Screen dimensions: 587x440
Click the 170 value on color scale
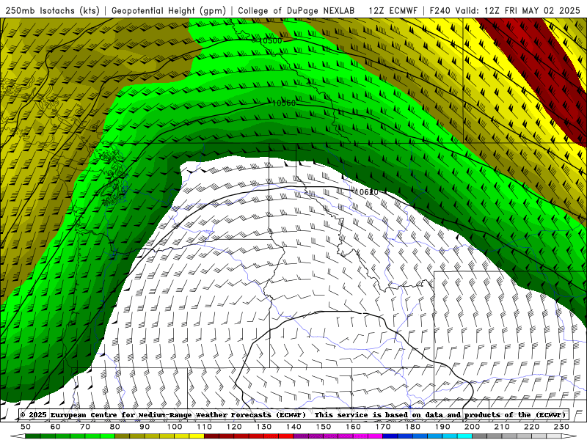tap(383, 427)
